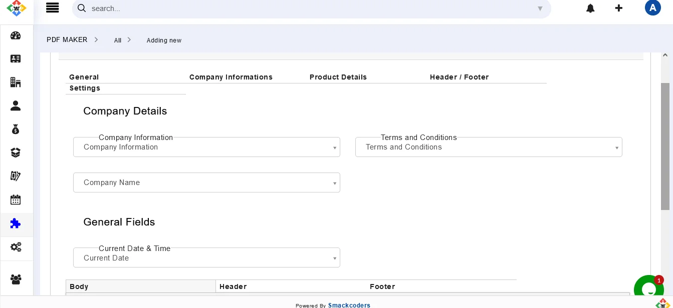Screen dimensions: 673x308
Task: Open the Current Date dropdown
Action: (x=206, y=258)
